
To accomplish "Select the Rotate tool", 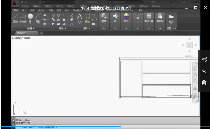I will point(59,15).
